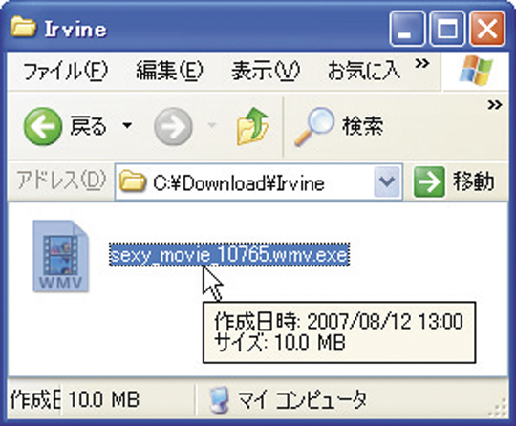Expand the Back button history dropdown arrow
Screen dimensions: 516x426
[x=127, y=125]
